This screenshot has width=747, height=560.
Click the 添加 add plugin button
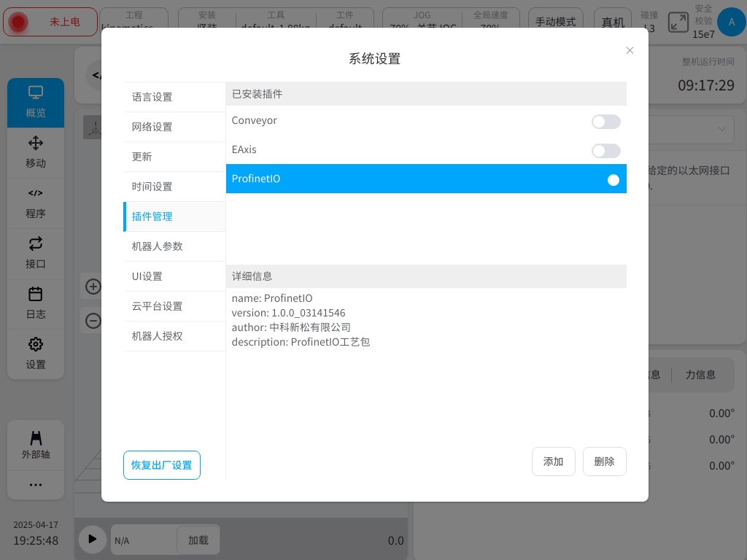[x=554, y=462]
